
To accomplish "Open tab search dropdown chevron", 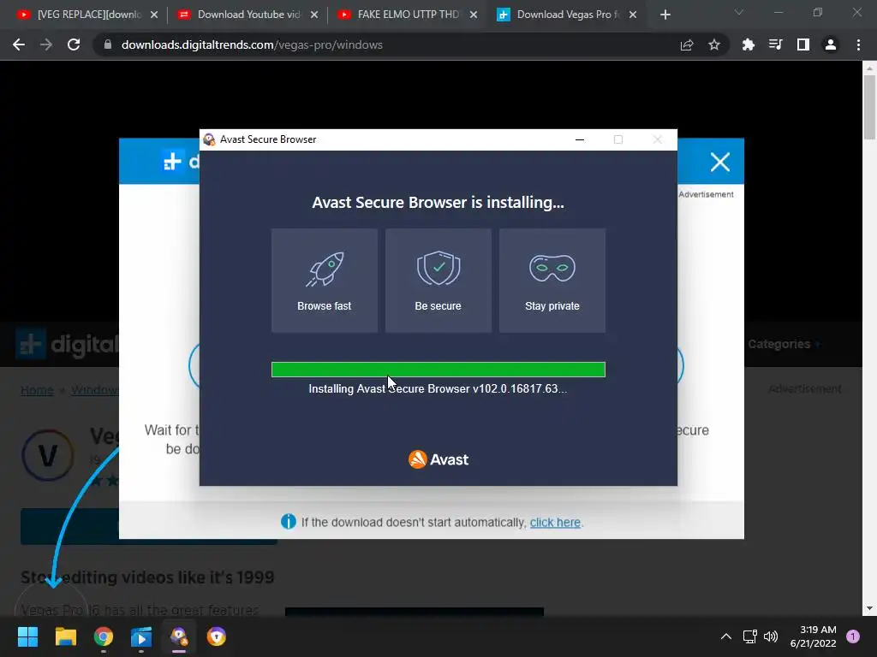I will [x=739, y=12].
